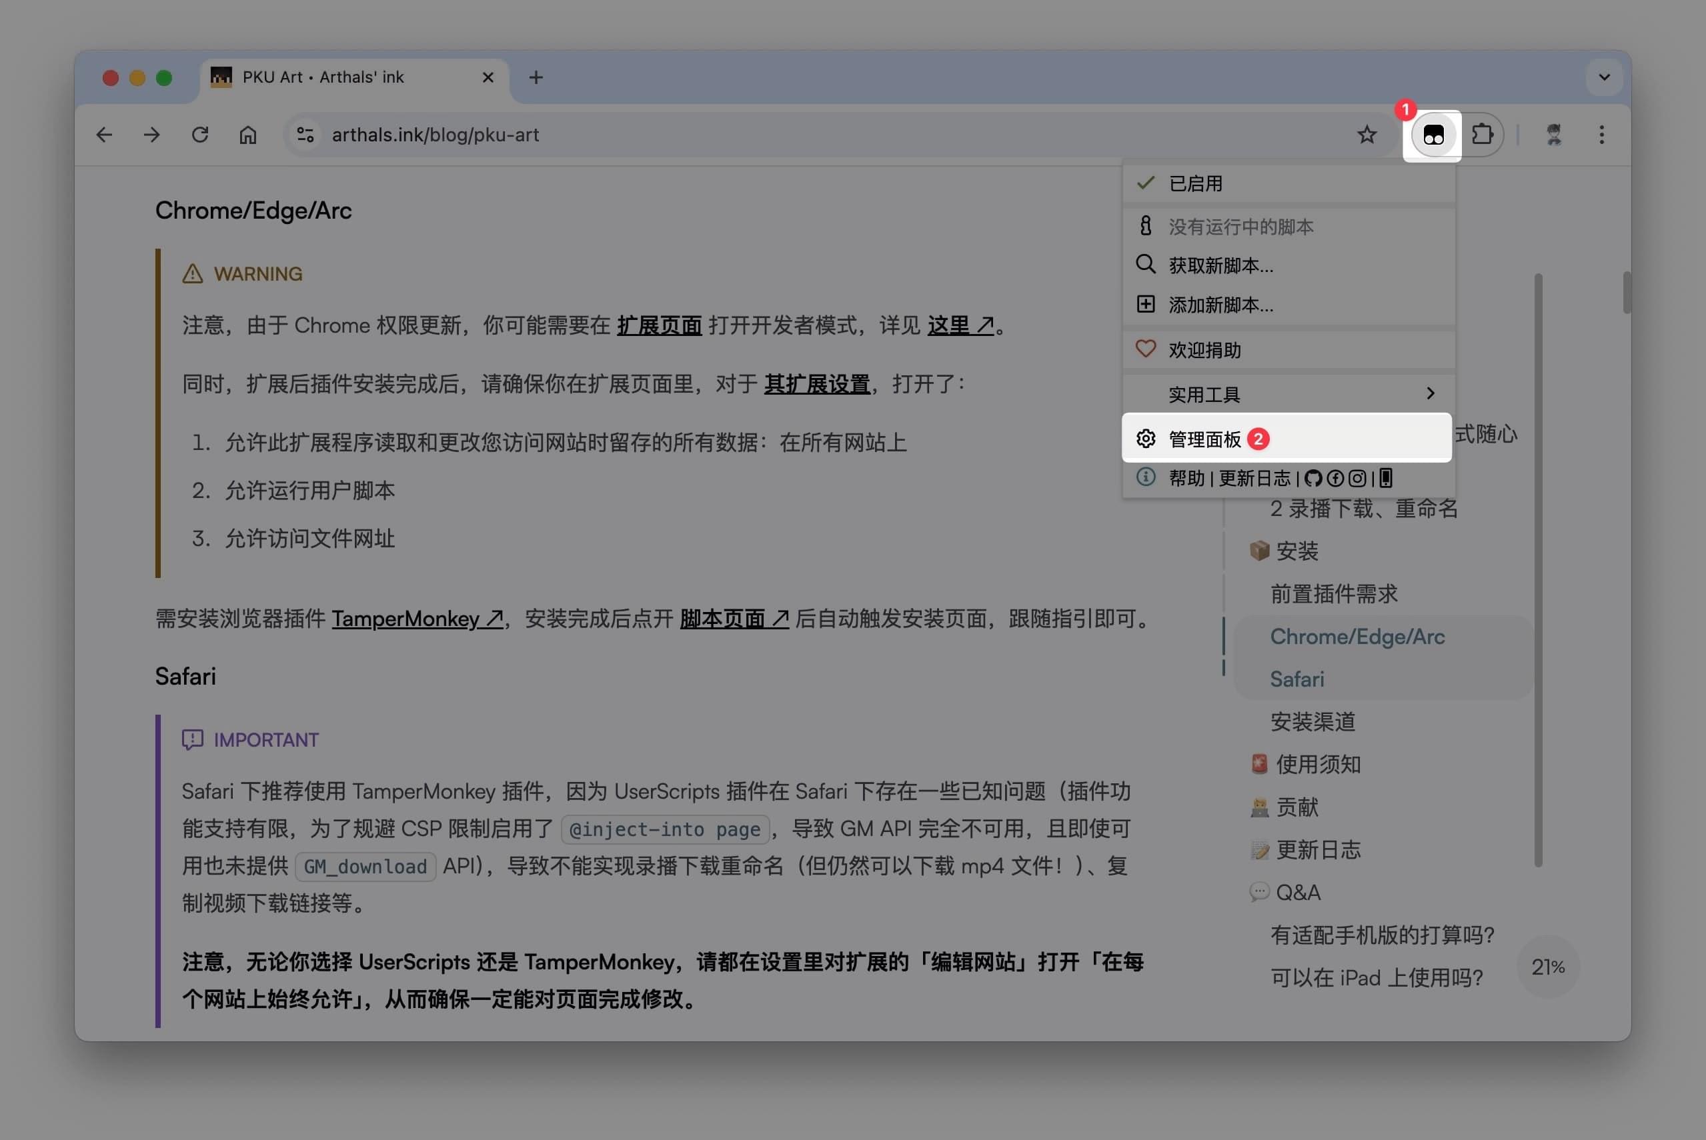
Task: Open the tab search dropdown arrow
Action: 1603,77
